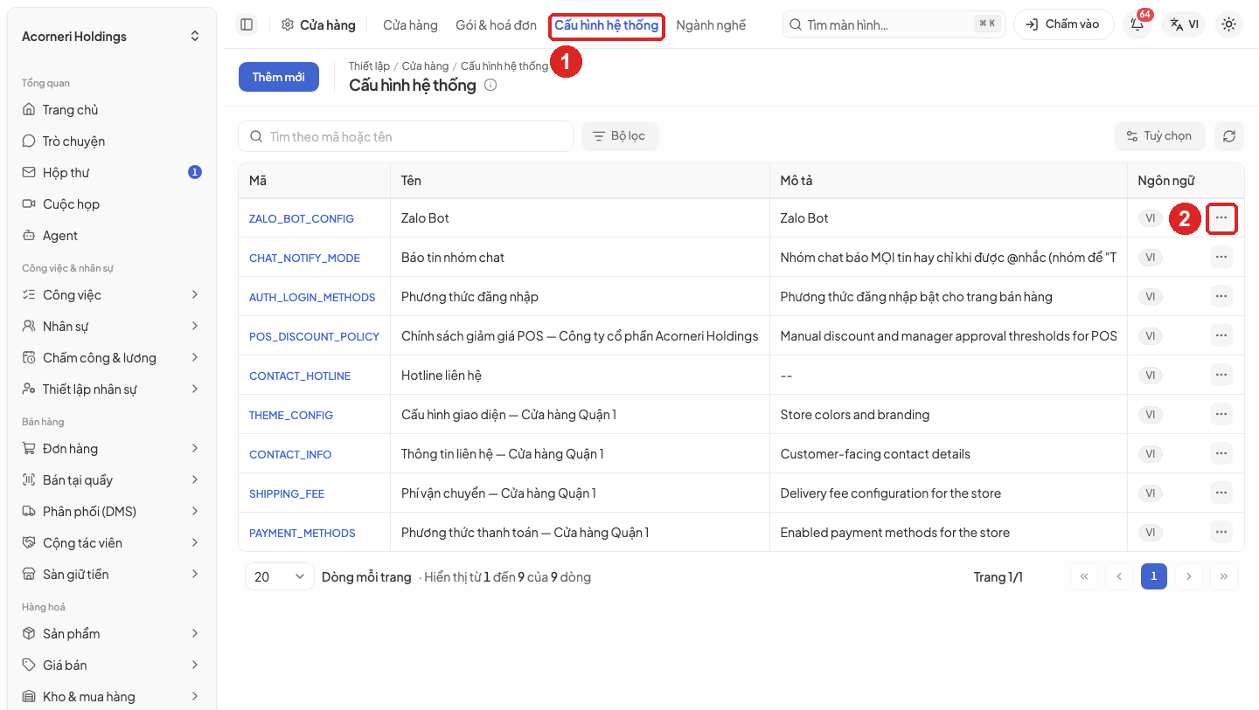Open row actions for POS_DISCOUNT_POLICY
1259x710 pixels.
coord(1221,335)
